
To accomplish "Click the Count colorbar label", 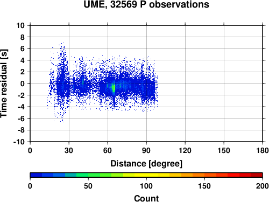I will [146, 198].
